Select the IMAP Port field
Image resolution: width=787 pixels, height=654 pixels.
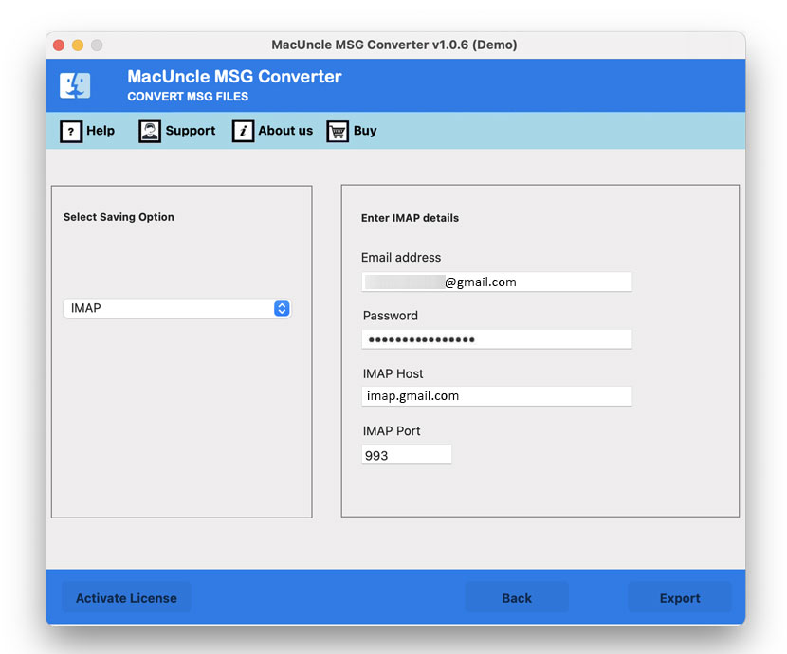[406, 453]
